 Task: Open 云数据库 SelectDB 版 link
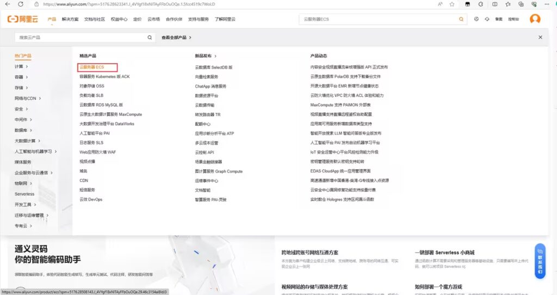(213, 67)
